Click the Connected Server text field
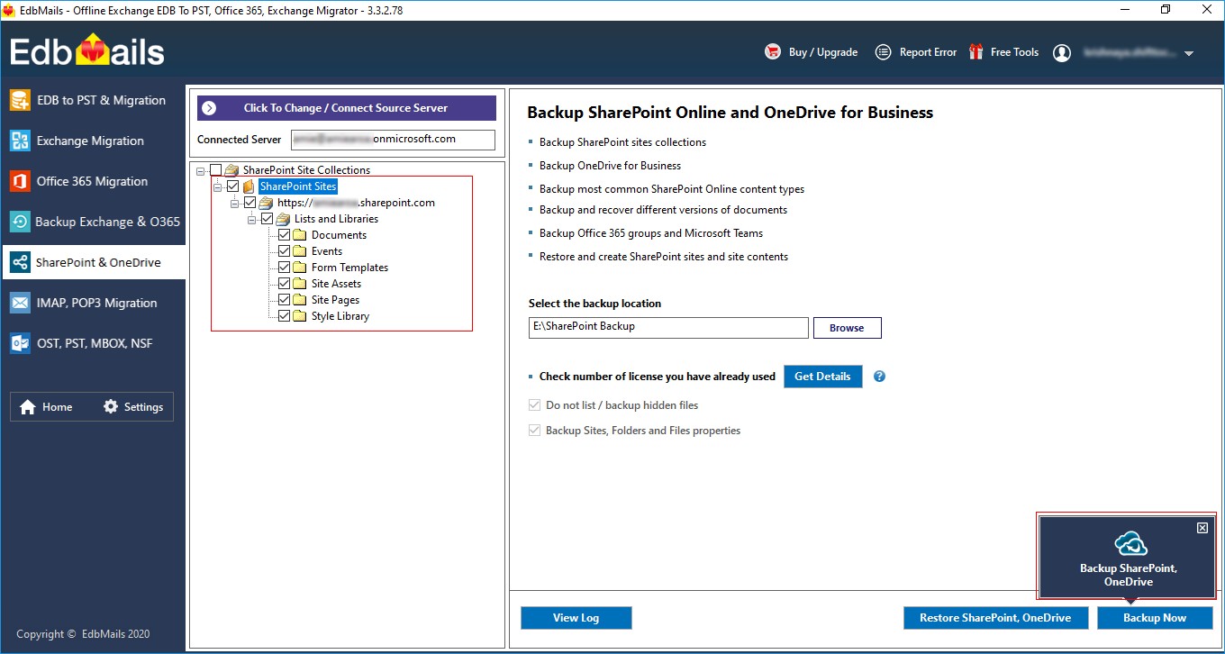 (393, 140)
